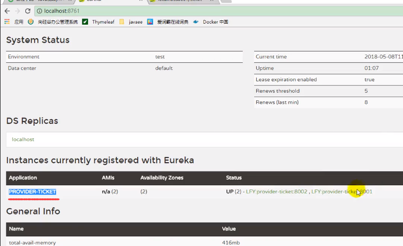Click the Thymeleaf bookmark's green check icon
Screen dimensions: 403x246
tap(85, 22)
